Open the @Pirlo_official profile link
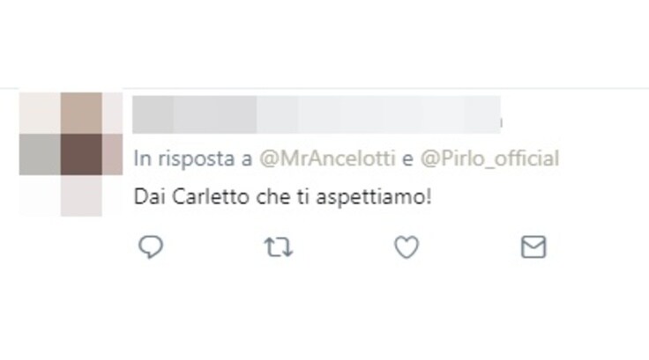The width and height of the screenshot is (649, 360). point(489,158)
